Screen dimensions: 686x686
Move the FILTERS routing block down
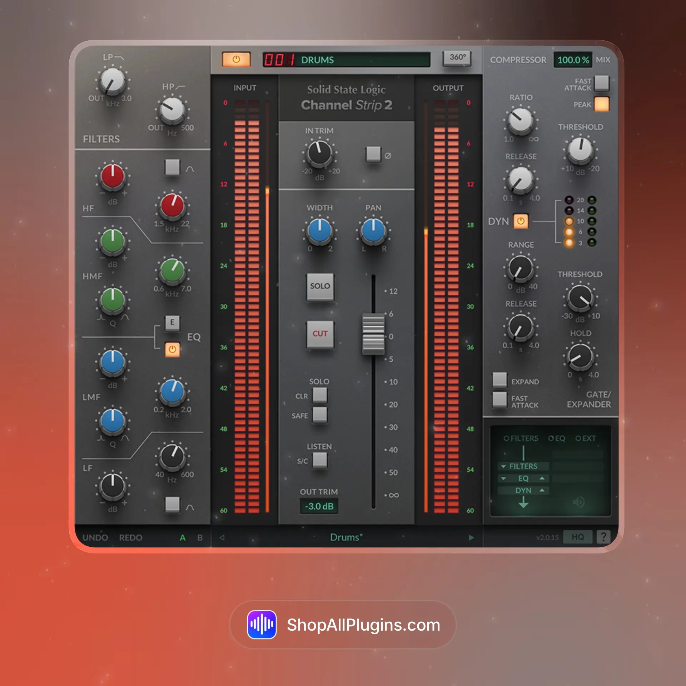[x=503, y=467]
